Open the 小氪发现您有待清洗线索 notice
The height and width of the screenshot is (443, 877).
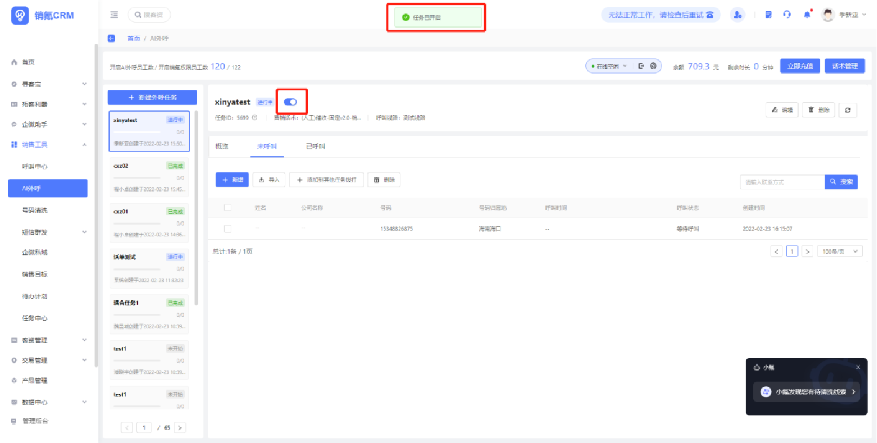808,392
